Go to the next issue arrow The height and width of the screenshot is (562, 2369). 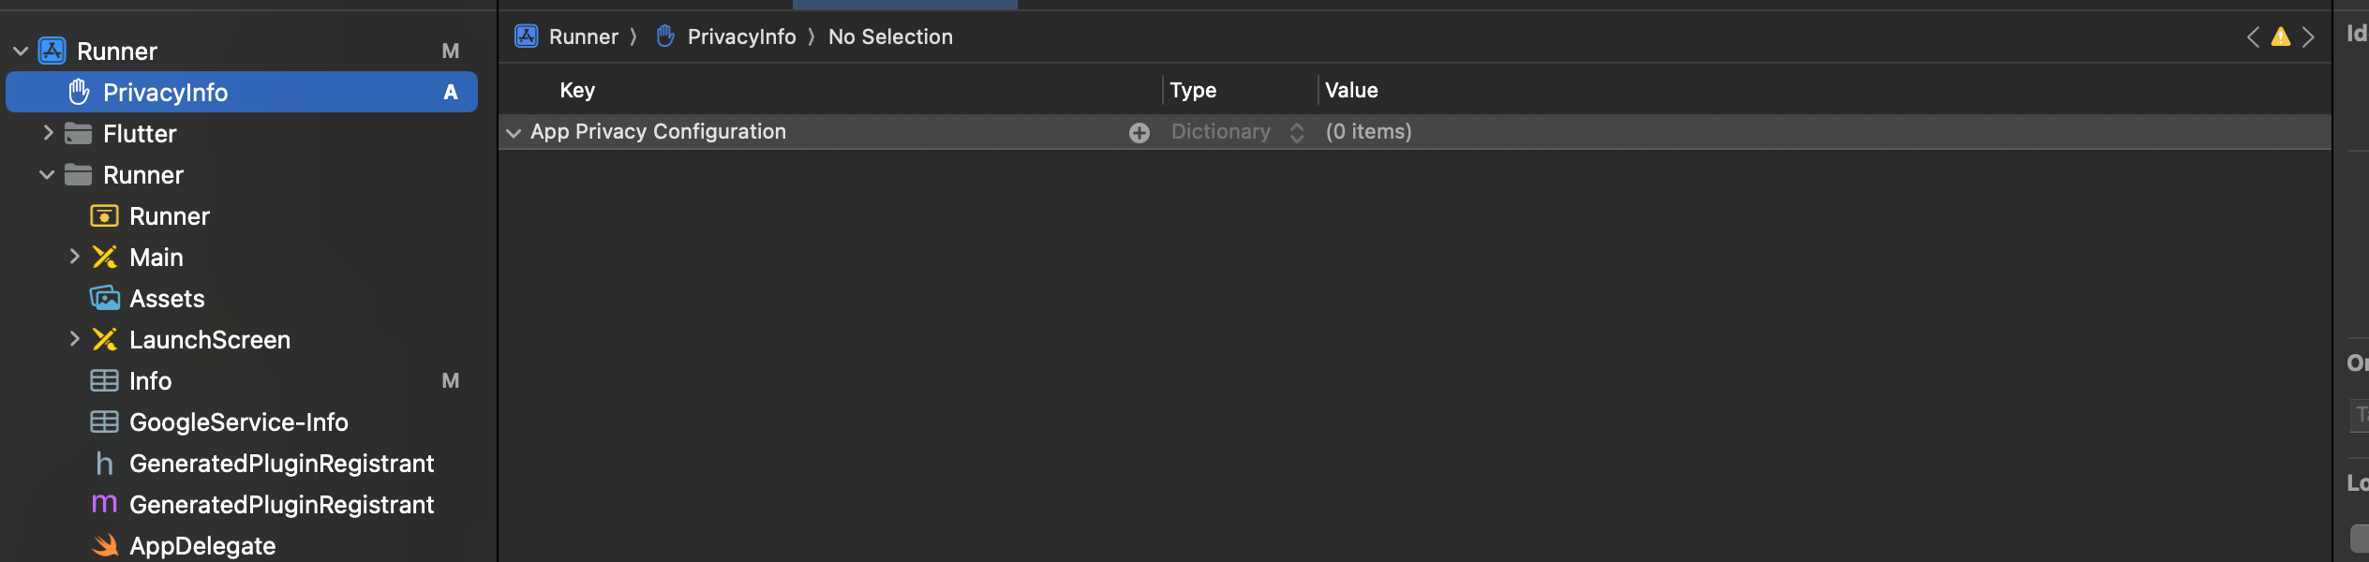coord(2308,37)
